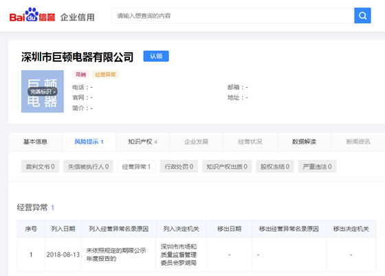Click the company name 深圳市巨顿电器有限公司
This screenshot has width=385, height=276.
[x=77, y=57]
